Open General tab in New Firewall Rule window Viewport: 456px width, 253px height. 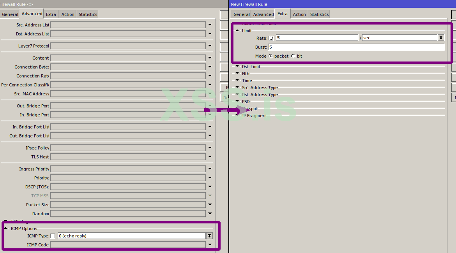(x=241, y=14)
